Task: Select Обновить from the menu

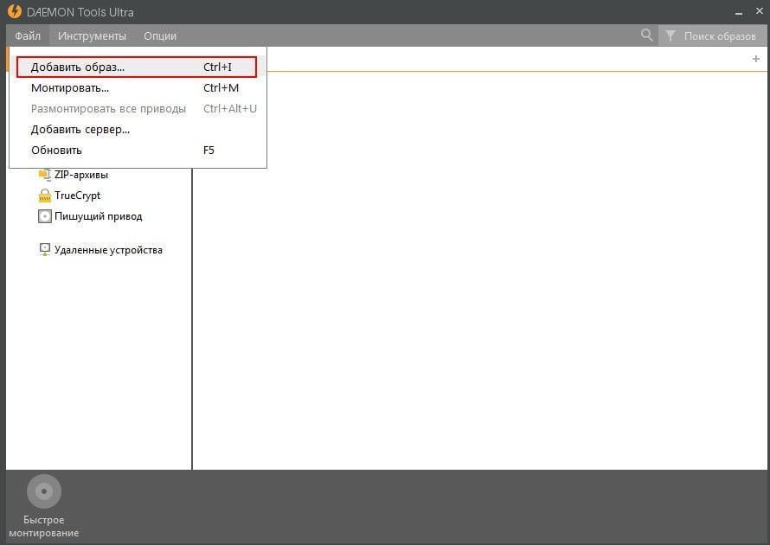Action: (56, 151)
